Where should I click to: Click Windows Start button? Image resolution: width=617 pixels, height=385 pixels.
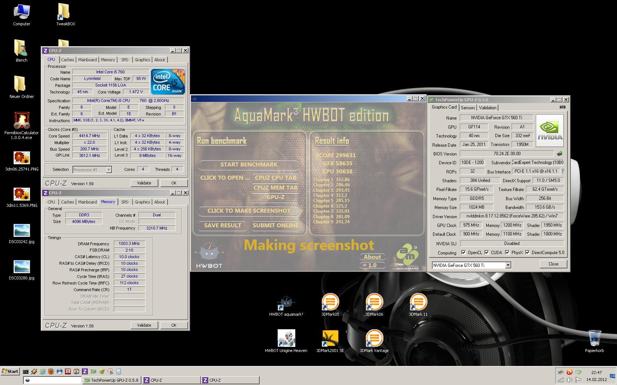pos(10,371)
